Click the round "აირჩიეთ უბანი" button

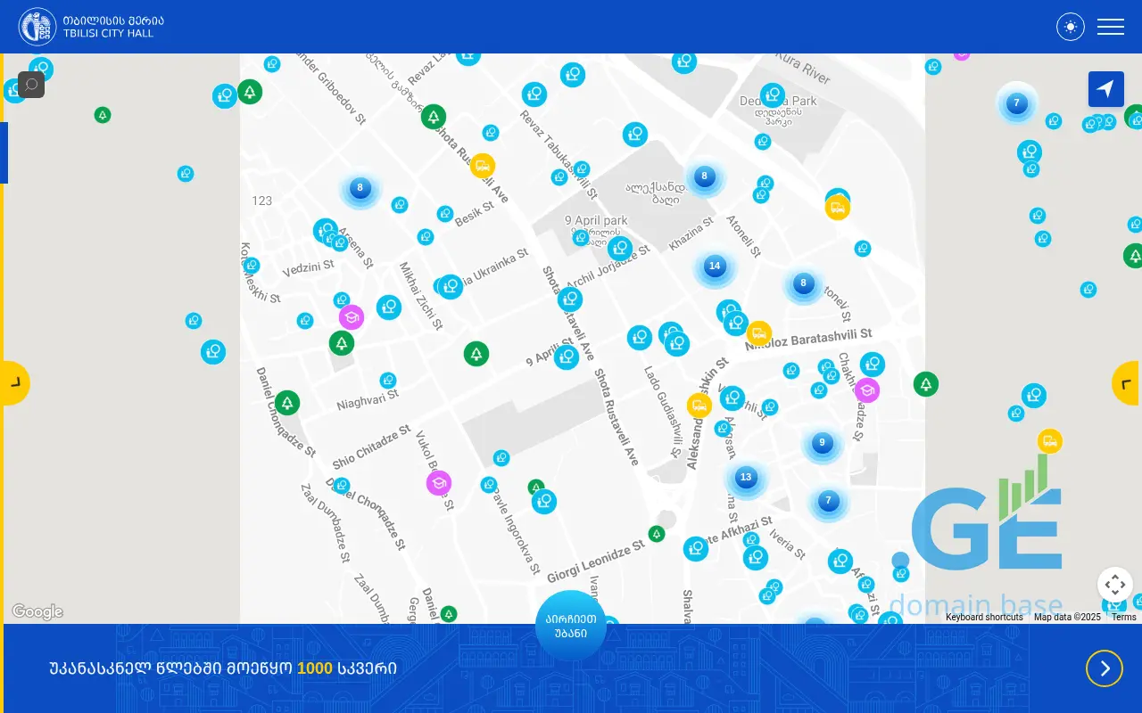click(x=571, y=626)
